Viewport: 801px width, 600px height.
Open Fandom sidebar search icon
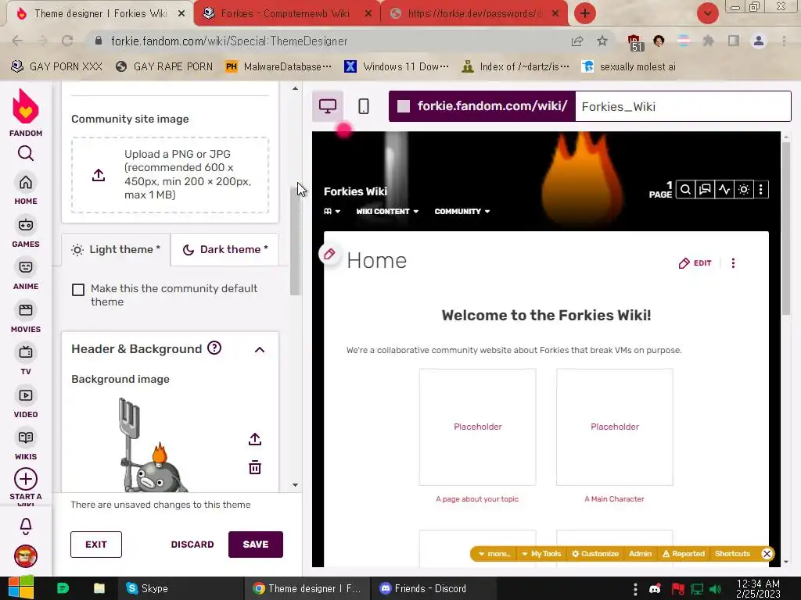click(26, 153)
